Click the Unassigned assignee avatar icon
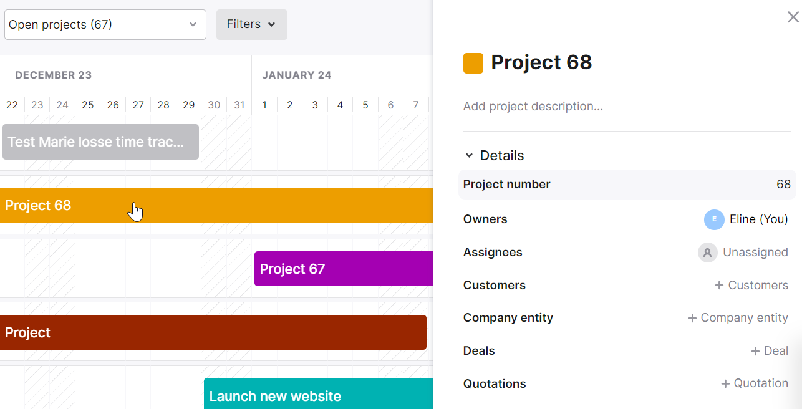Screen dimensions: 802x409 coord(707,253)
